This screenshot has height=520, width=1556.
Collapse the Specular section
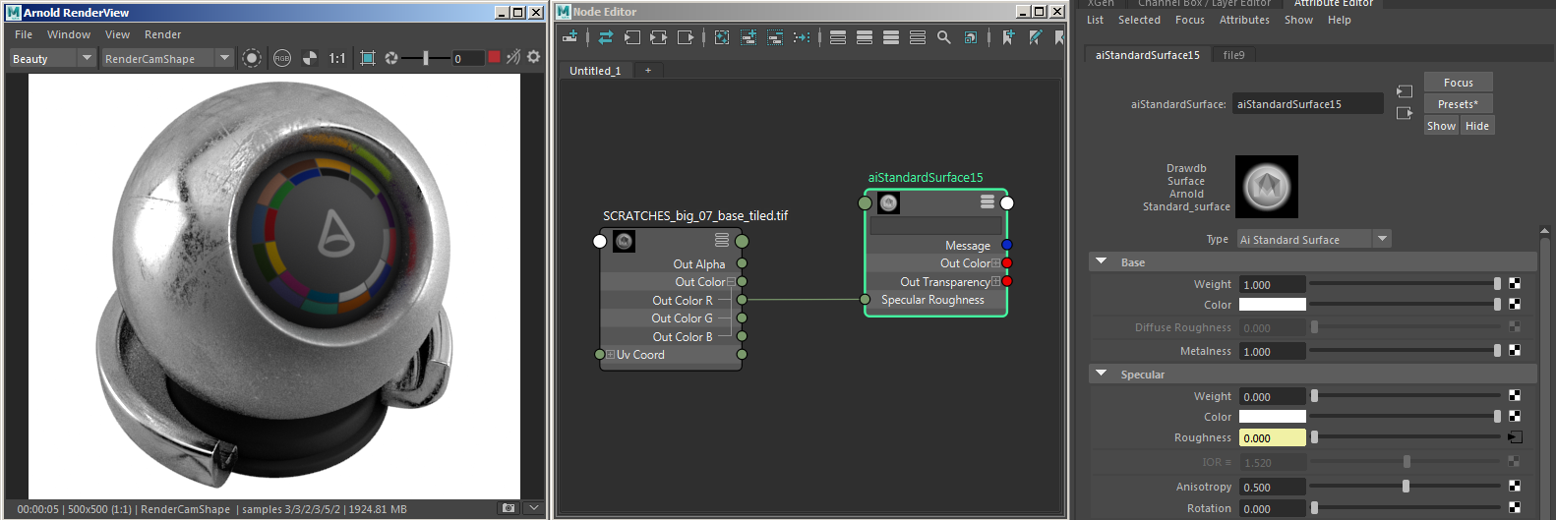1102,375
